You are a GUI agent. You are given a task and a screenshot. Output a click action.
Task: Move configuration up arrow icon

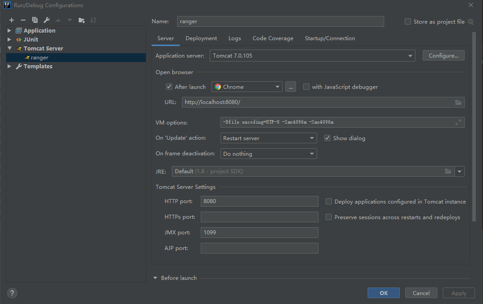(x=58, y=20)
